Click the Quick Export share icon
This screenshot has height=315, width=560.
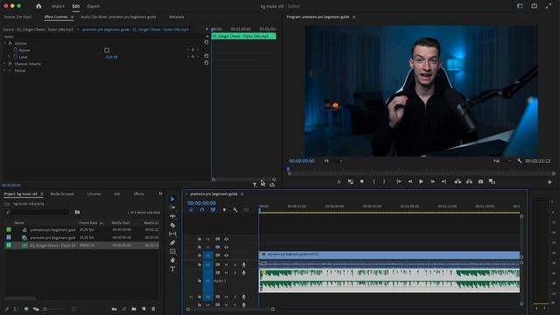coord(535,6)
